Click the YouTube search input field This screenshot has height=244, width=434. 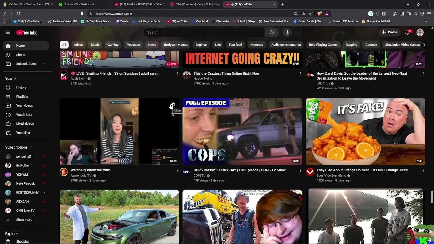[204, 32]
